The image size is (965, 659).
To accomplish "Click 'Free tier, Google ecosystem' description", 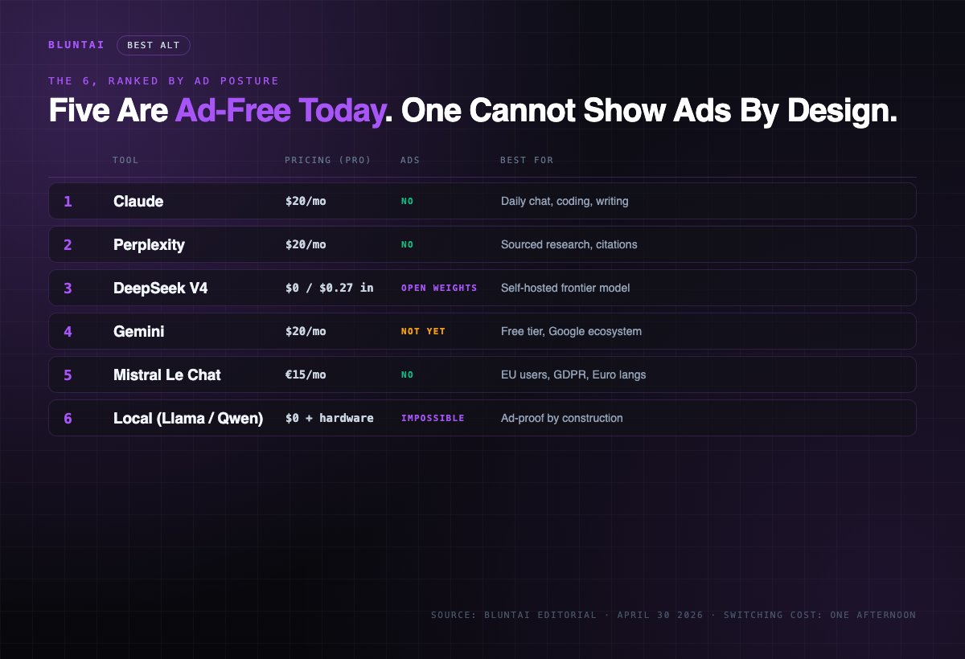I will point(571,331).
